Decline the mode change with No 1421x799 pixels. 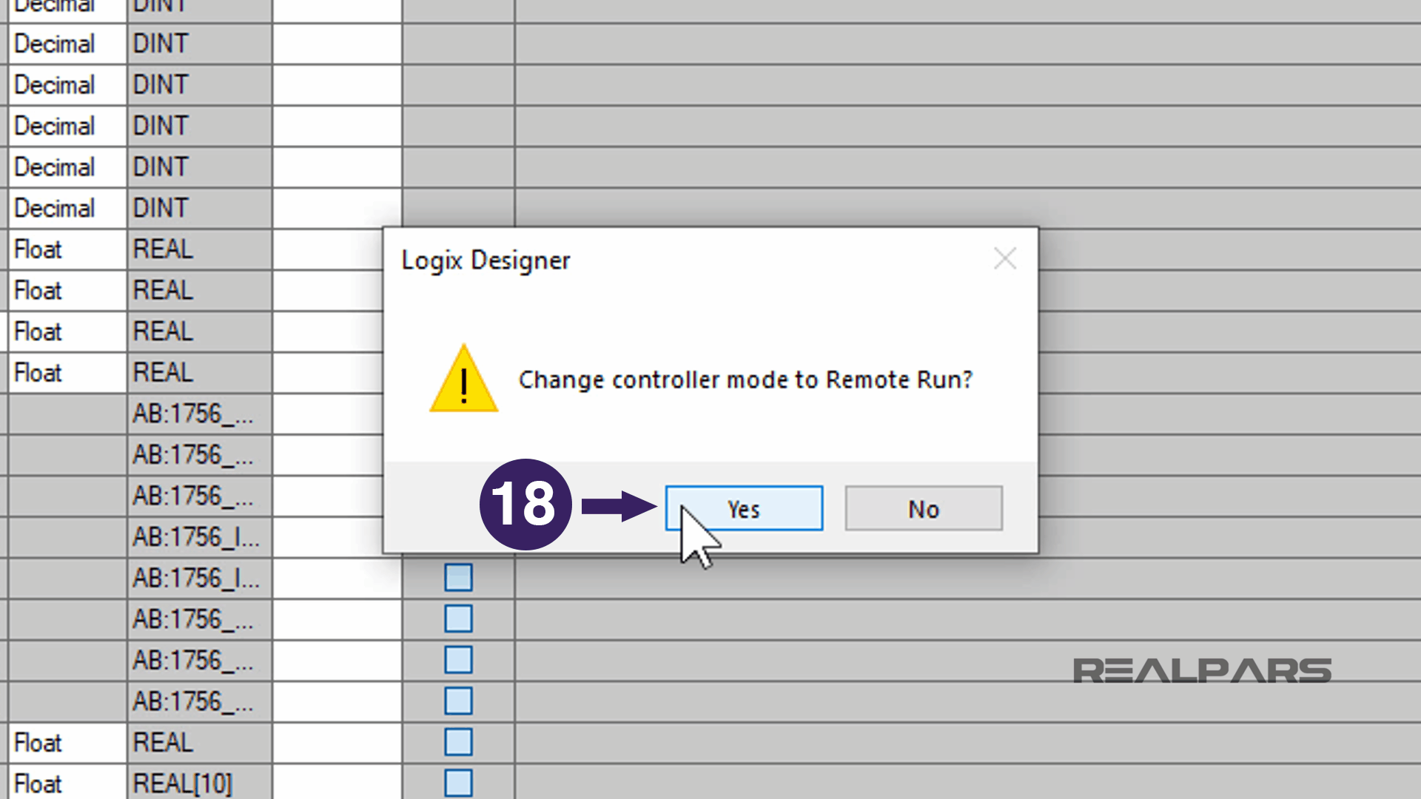(x=924, y=508)
